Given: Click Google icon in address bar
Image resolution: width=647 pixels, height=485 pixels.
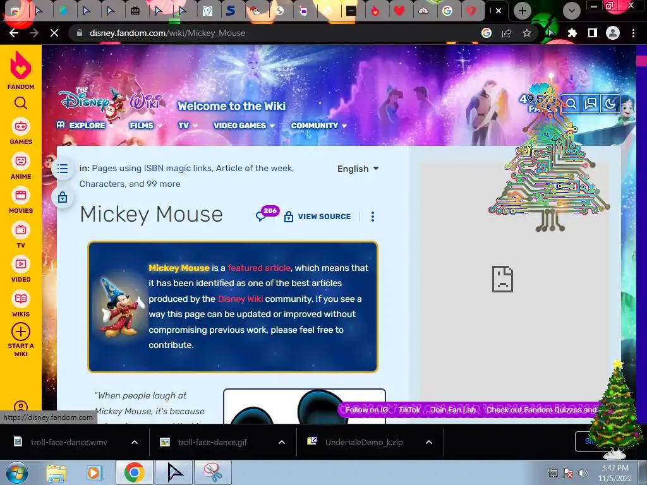Looking at the screenshot, I should click(x=487, y=33).
